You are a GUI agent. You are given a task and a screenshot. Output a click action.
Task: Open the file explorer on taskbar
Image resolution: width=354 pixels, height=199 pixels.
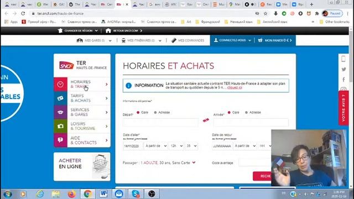coord(56,194)
